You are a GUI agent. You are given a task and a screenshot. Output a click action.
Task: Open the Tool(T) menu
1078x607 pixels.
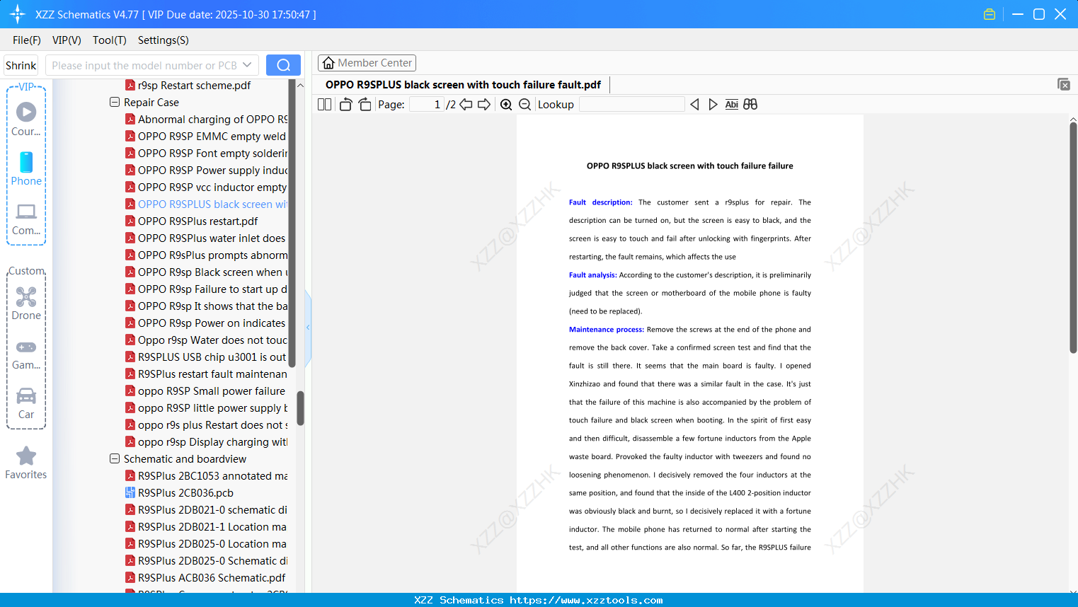(110, 40)
